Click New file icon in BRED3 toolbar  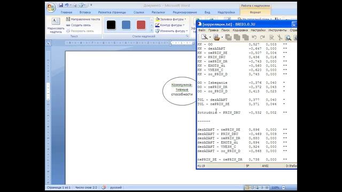coord(204,37)
